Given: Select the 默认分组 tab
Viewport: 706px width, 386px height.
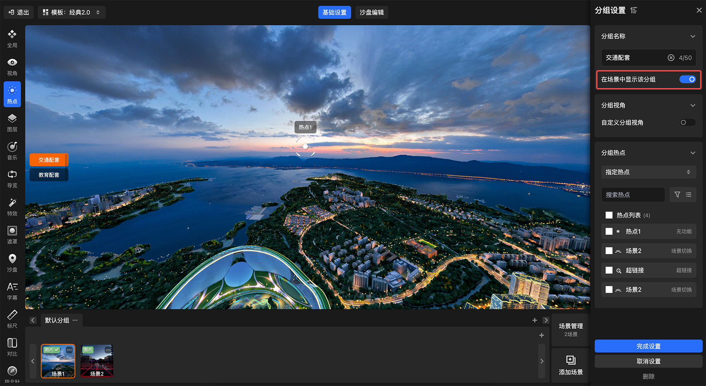Looking at the screenshot, I should click(57, 320).
